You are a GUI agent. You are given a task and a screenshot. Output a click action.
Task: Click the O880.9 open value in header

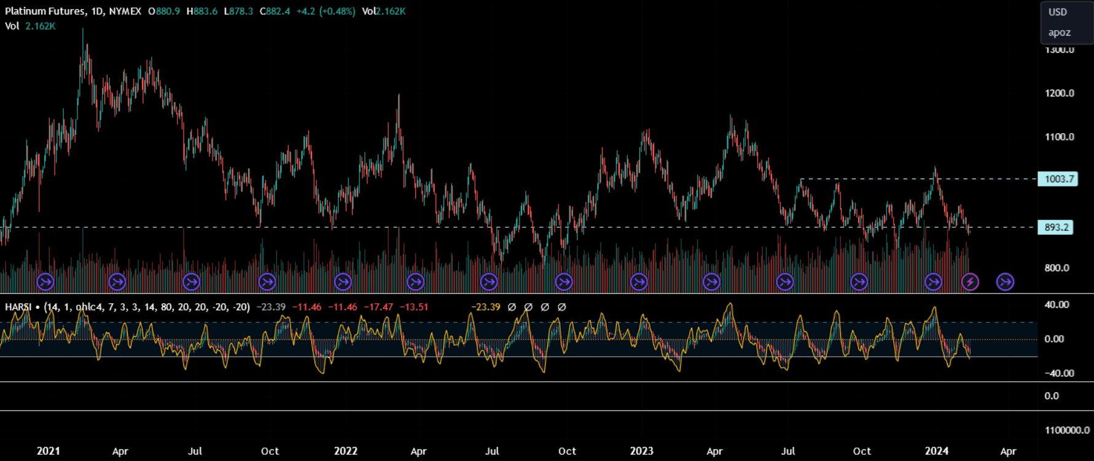click(164, 11)
